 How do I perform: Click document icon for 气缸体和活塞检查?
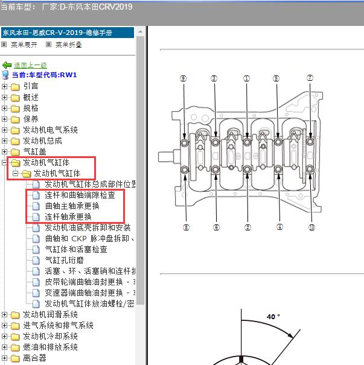coord(36,250)
